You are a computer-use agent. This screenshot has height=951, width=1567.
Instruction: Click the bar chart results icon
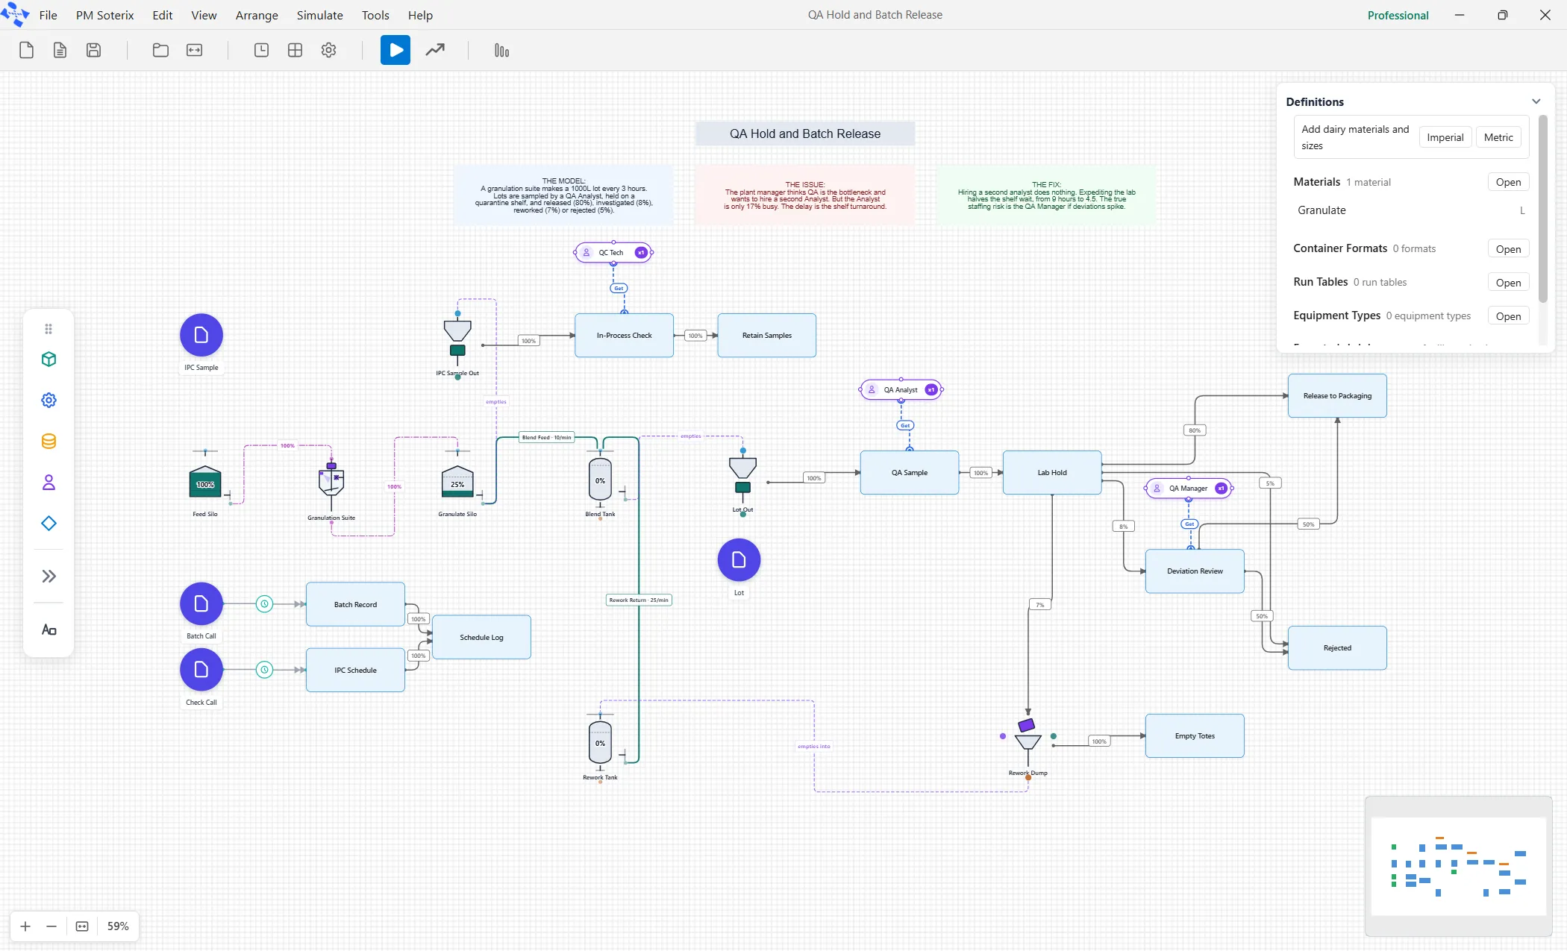pyautogui.click(x=501, y=50)
